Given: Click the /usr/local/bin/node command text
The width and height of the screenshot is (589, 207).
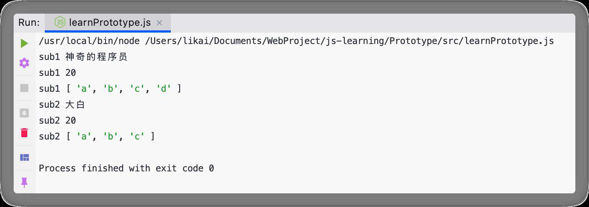Looking at the screenshot, I should pos(90,41).
